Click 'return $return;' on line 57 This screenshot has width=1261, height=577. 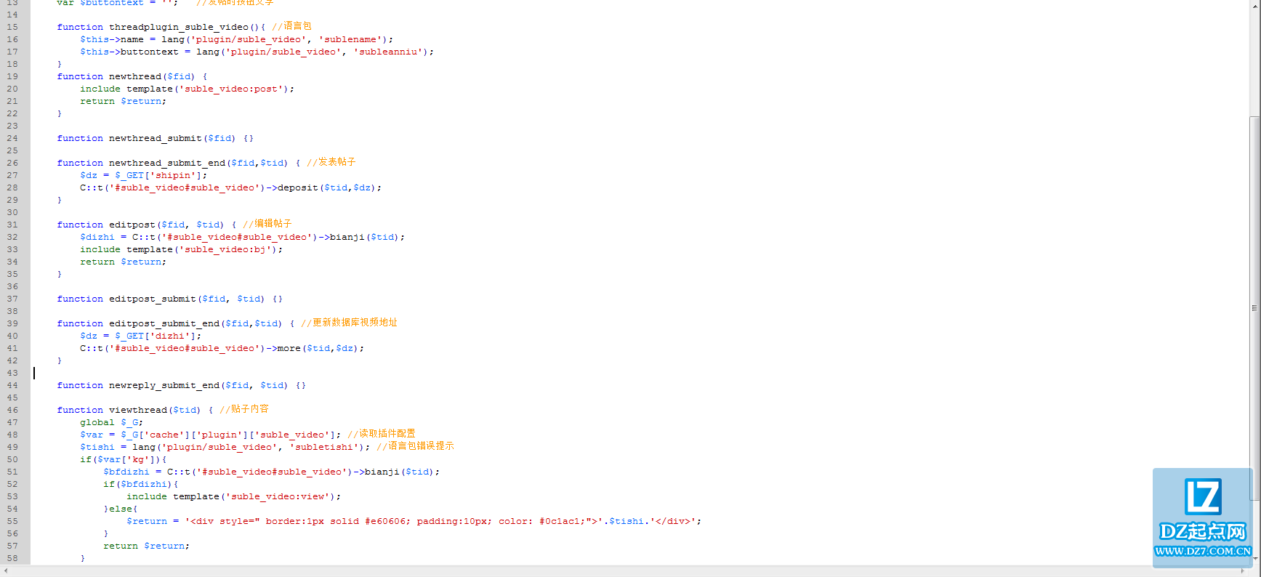[147, 546]
